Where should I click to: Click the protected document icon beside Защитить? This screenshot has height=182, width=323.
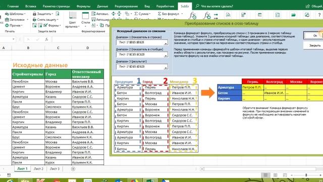[58, 14]
